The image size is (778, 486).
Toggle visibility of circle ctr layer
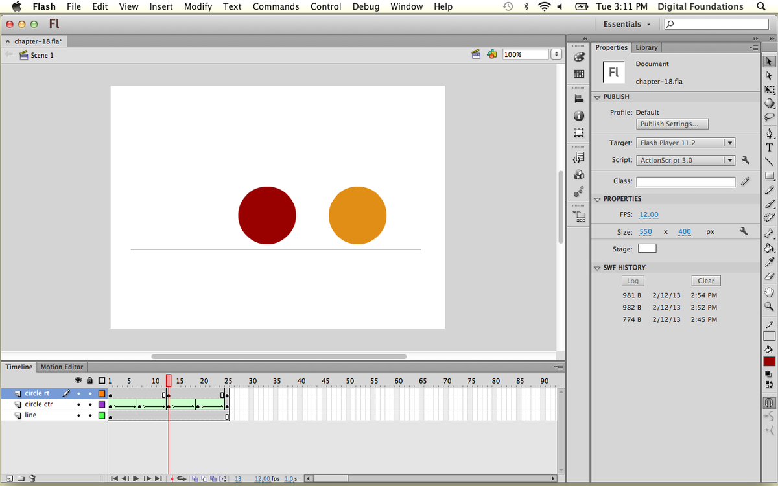(78, 404)
